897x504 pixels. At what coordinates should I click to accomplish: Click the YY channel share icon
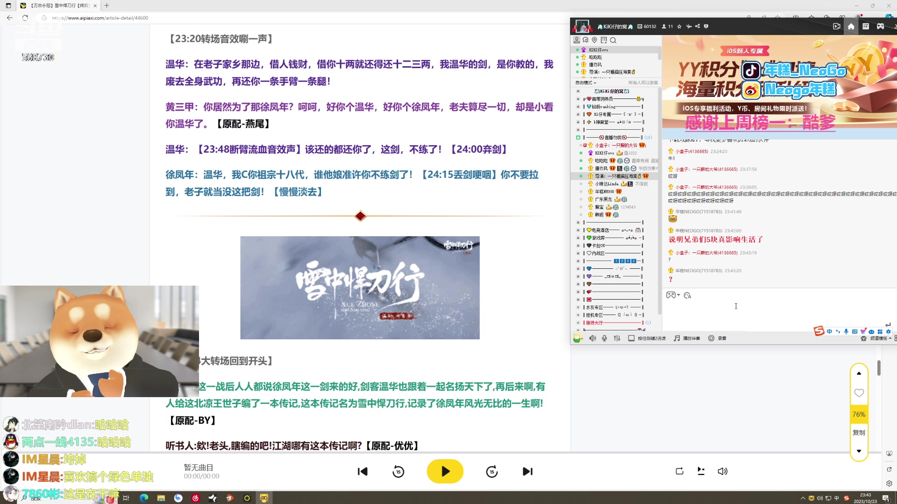pyautogui.click(x=698, y=27)
